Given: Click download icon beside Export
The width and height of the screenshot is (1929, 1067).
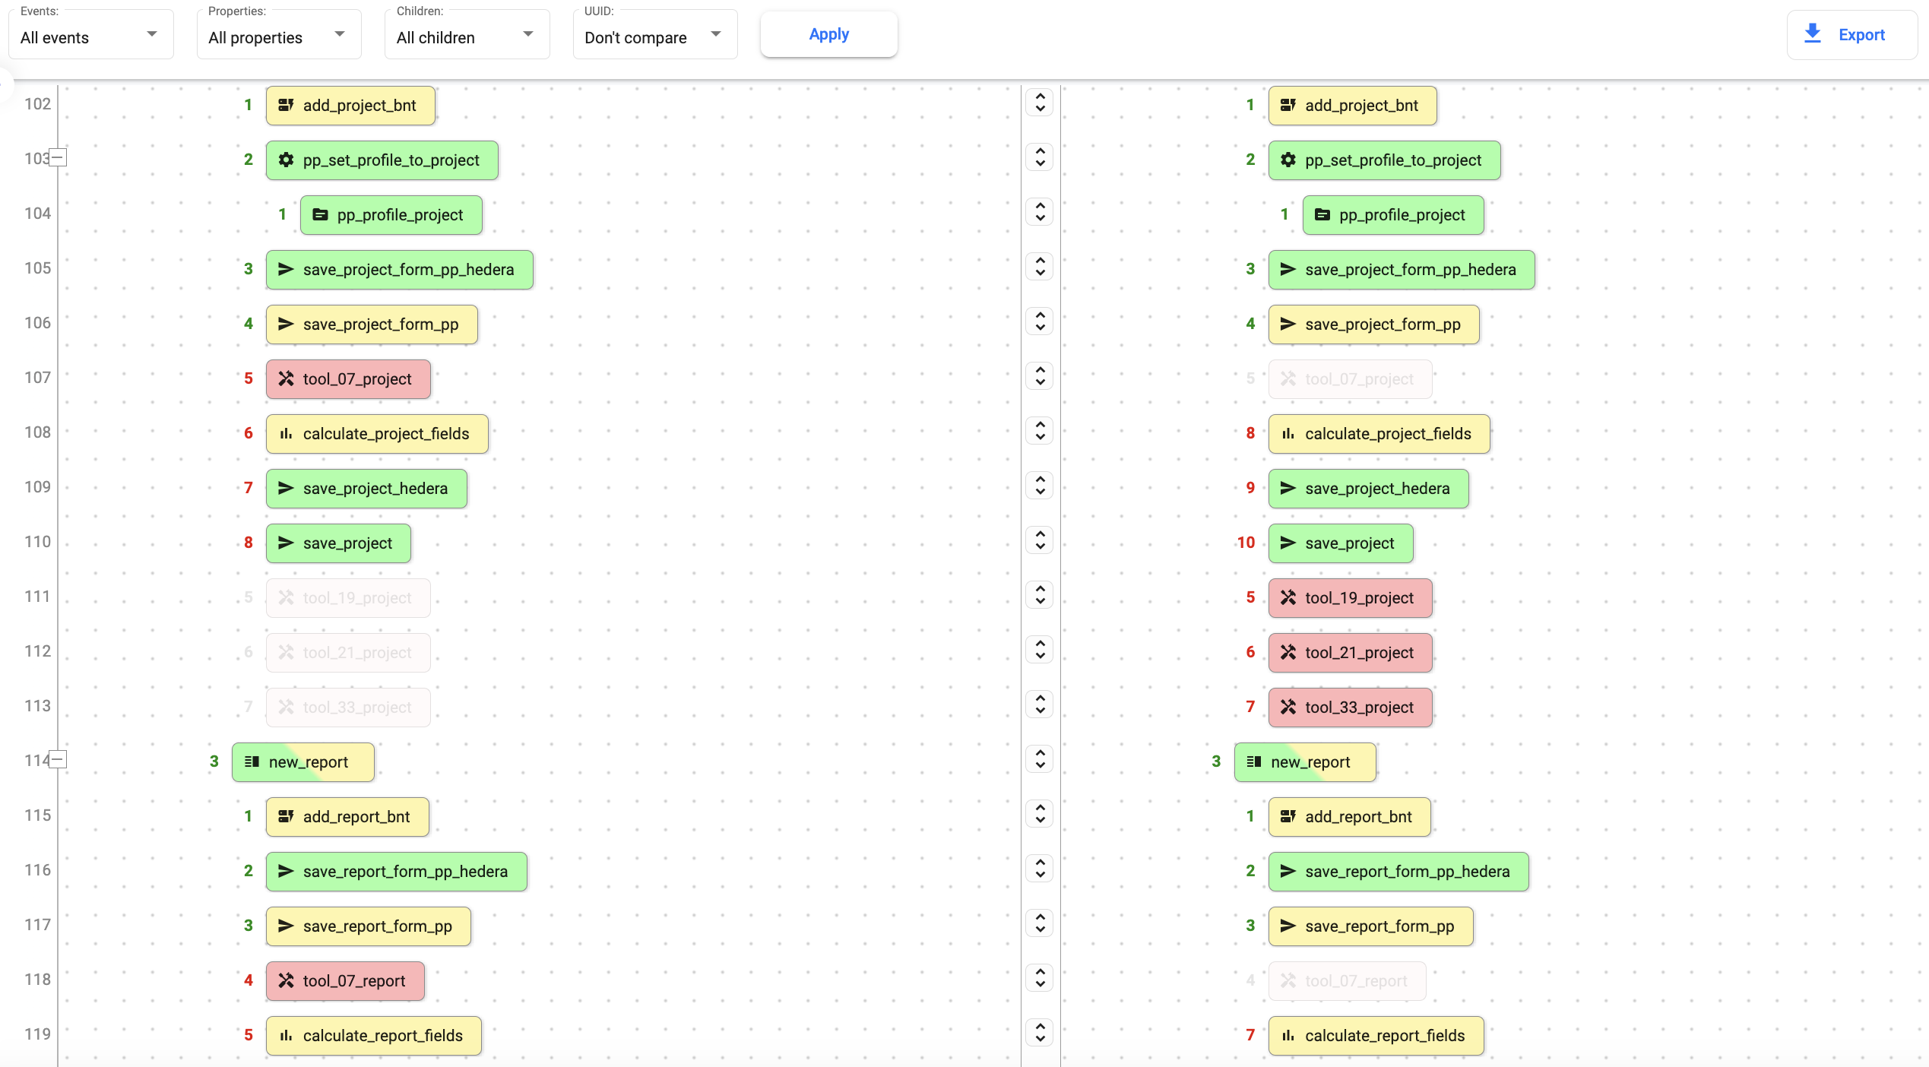Looking at the screenshot, I should [x=1812, y=34].
